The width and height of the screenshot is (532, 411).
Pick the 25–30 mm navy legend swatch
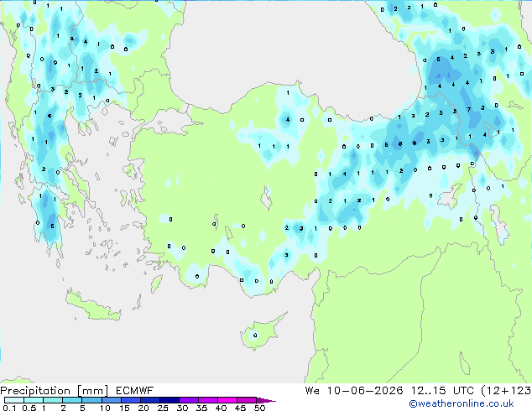coord(170,400)
